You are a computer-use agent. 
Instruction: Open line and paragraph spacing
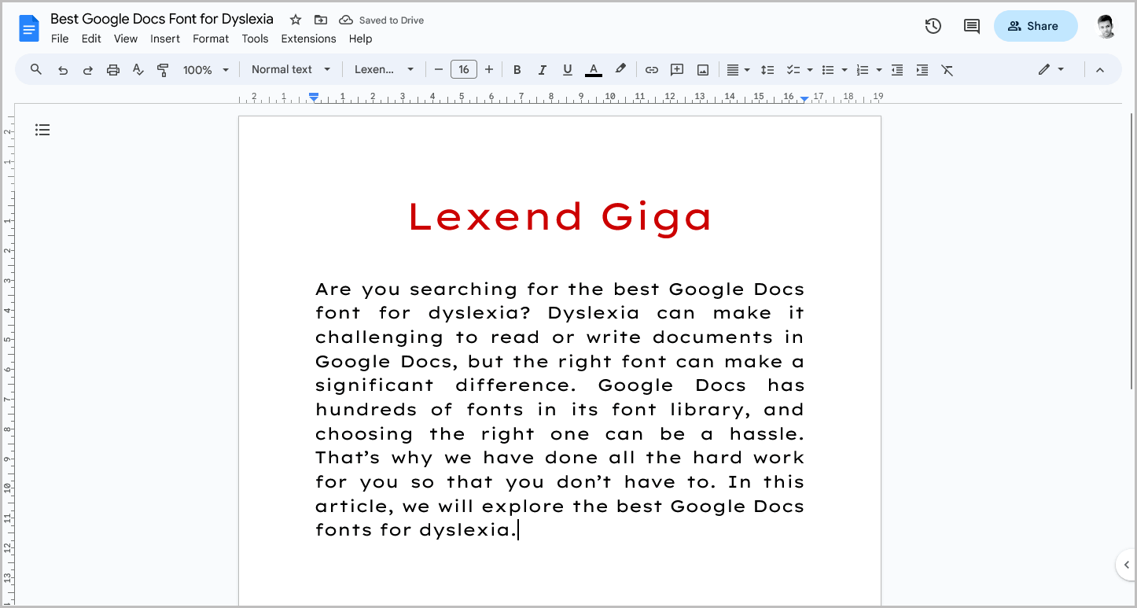point(767,70)
